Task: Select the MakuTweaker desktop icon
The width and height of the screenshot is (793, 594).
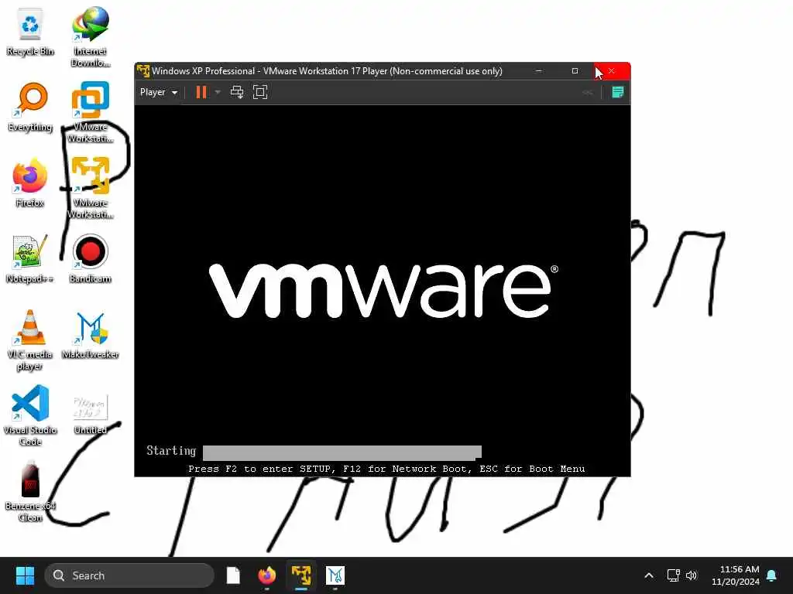Action: point(91,334)
